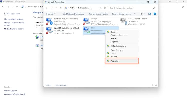Click the troubleshoot problems icon
The height and width of the screenshot is (98, 187).
pyautogui.click(x=37, y=46)
